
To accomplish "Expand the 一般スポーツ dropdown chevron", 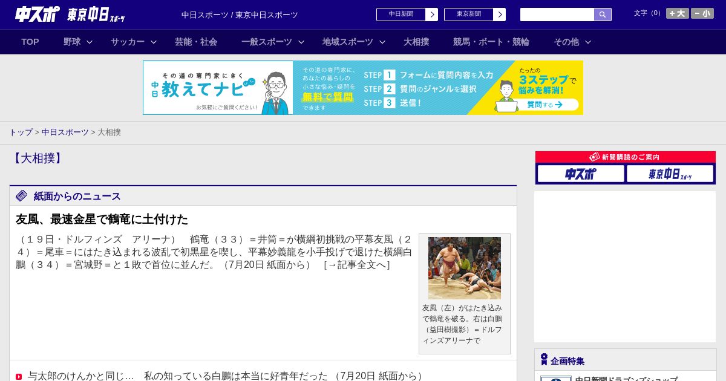I will pos(301,42).
